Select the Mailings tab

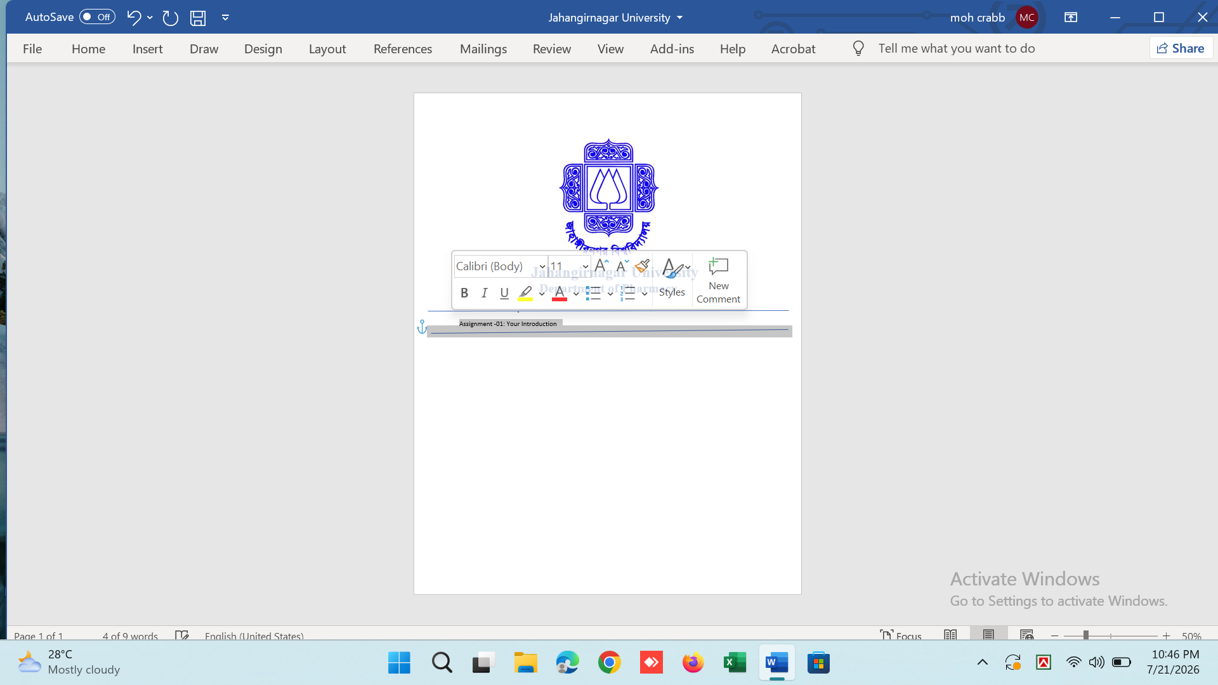click(483, 49)
